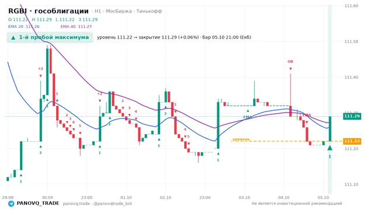Click the large green breakout triangle marked 1
Image resolution: width=374 pixels, height=210 pixels.
(330, 148)
